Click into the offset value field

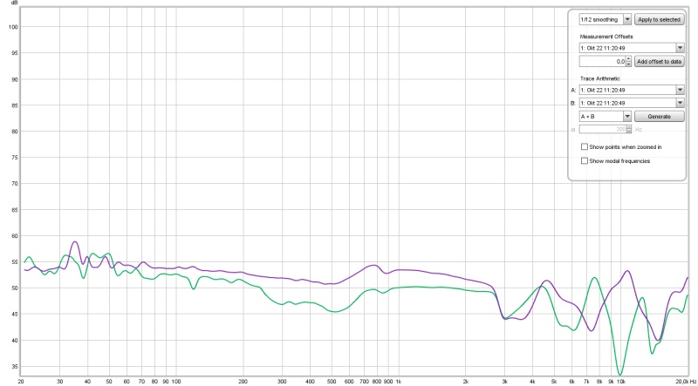(602, 62)
